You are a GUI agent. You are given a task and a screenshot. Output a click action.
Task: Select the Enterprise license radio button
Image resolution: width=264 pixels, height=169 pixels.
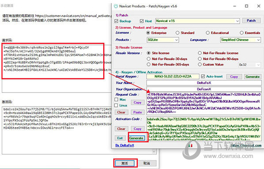(x=148, y=33)
